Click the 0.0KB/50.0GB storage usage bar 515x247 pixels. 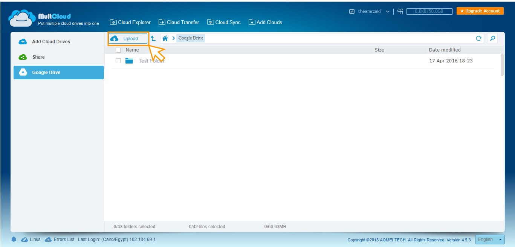(429, 11)
